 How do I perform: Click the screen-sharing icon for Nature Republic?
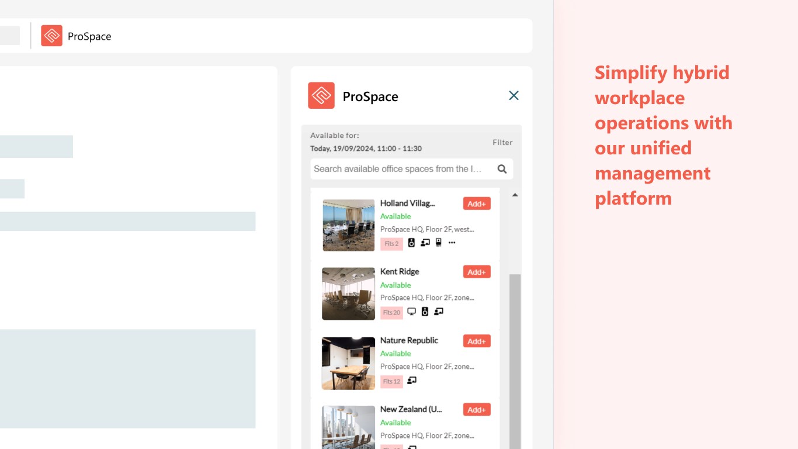[412, 381]
